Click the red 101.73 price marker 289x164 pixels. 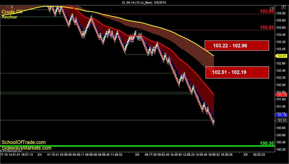[282, 95]
